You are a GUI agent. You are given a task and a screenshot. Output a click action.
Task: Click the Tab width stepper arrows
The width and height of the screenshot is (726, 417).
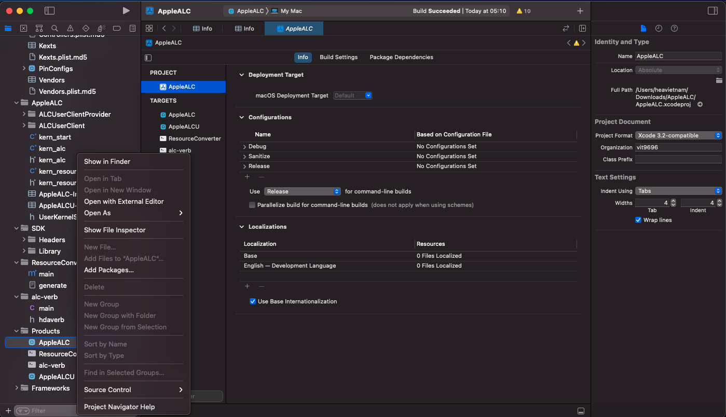(673, 203)
